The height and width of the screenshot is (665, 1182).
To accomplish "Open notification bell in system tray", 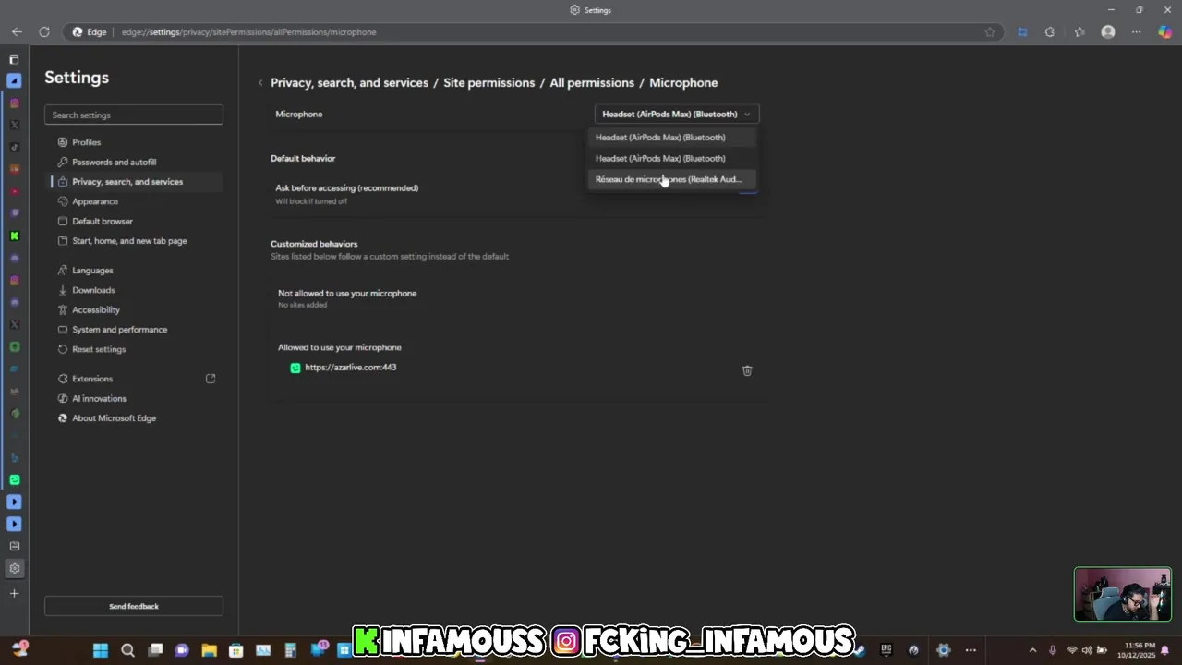I will point(1164,650).
